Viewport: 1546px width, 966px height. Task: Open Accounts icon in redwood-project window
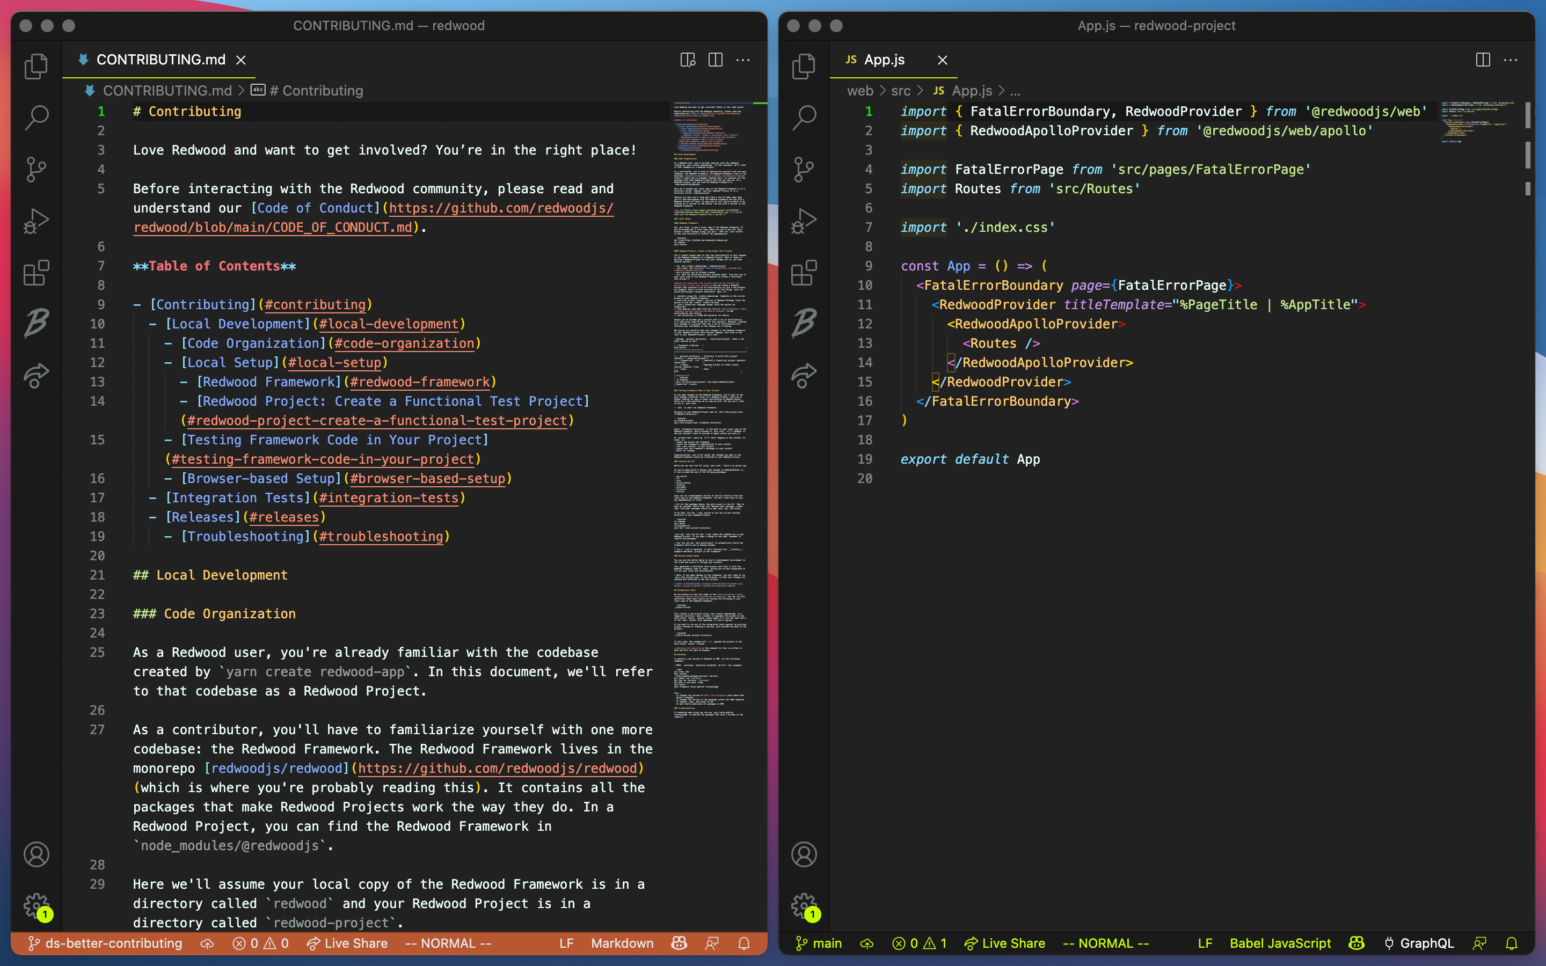804,854
